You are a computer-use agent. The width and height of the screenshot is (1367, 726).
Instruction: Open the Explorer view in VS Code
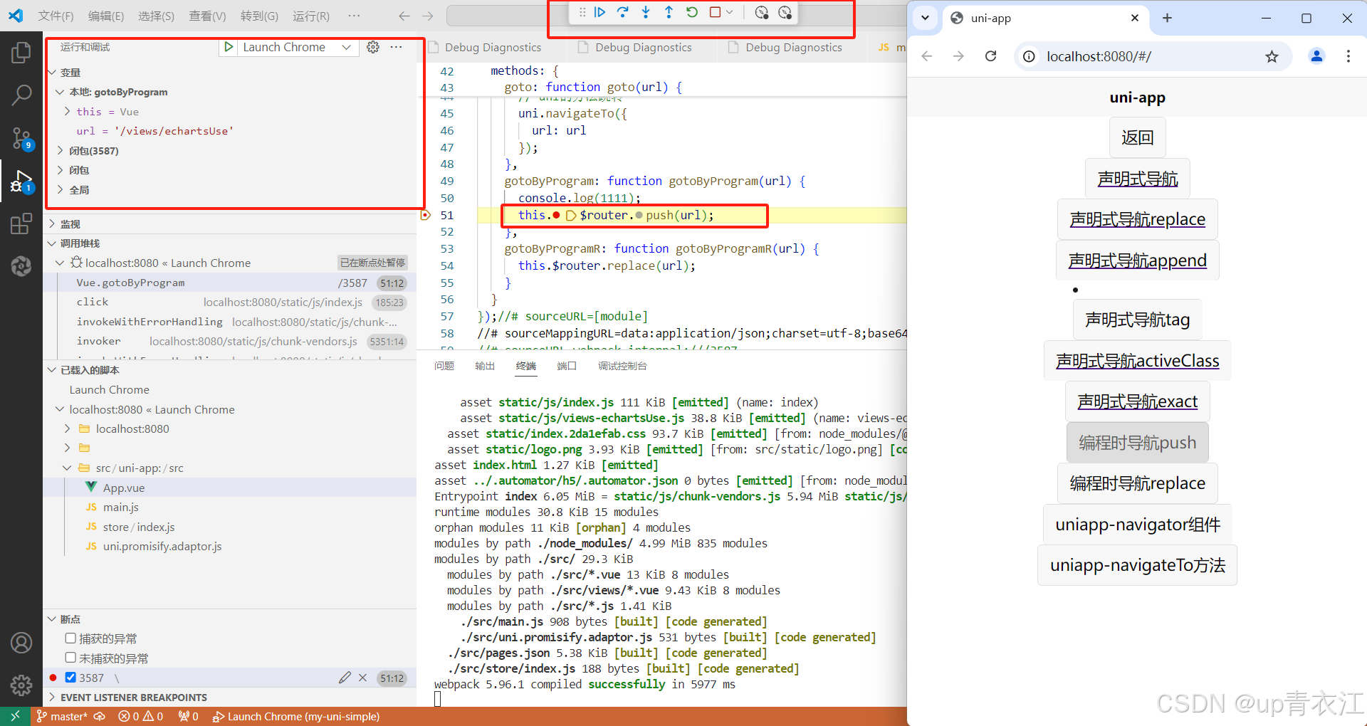(21, 53)
